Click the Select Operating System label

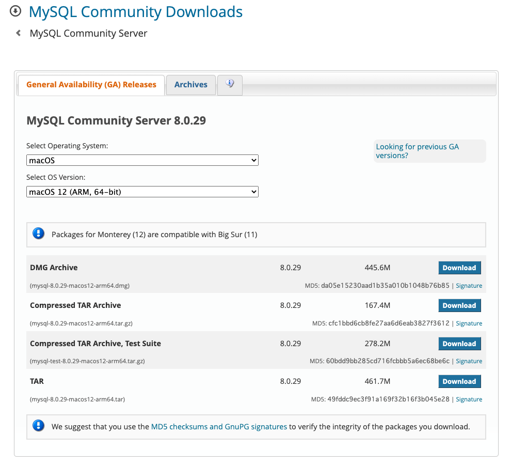coord(67,146)
